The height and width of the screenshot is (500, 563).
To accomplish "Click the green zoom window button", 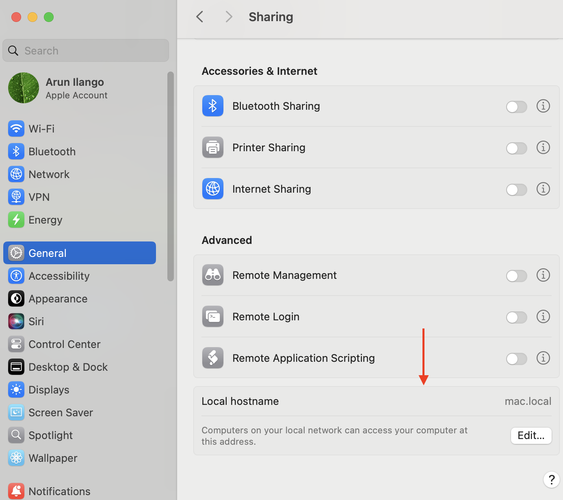I will (x=49, y=17).
